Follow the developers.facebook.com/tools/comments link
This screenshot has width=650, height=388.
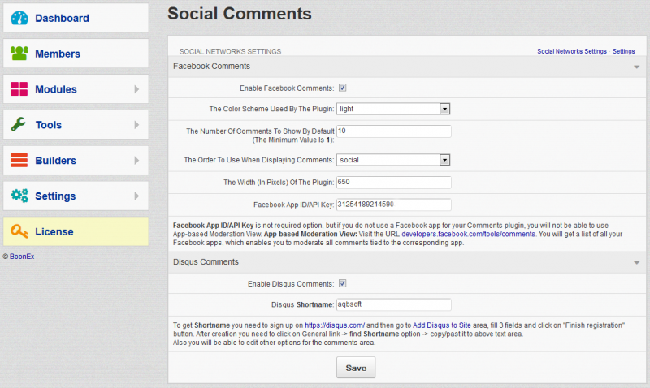click(469, 234)
